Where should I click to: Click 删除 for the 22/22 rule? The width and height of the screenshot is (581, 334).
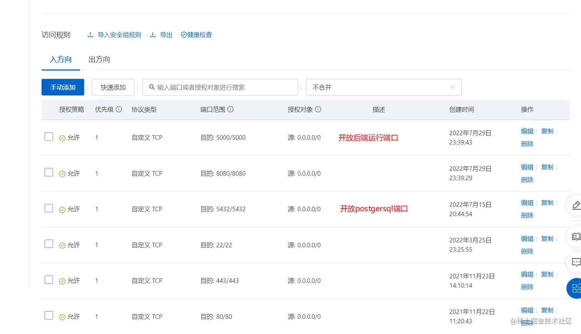pos(527,252)
